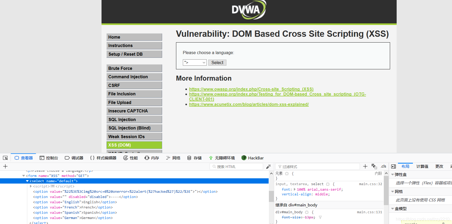Switch to the Changes (更改) side tab
The width and height of the screenshot is (452, 224).
[x=439, y=166]
